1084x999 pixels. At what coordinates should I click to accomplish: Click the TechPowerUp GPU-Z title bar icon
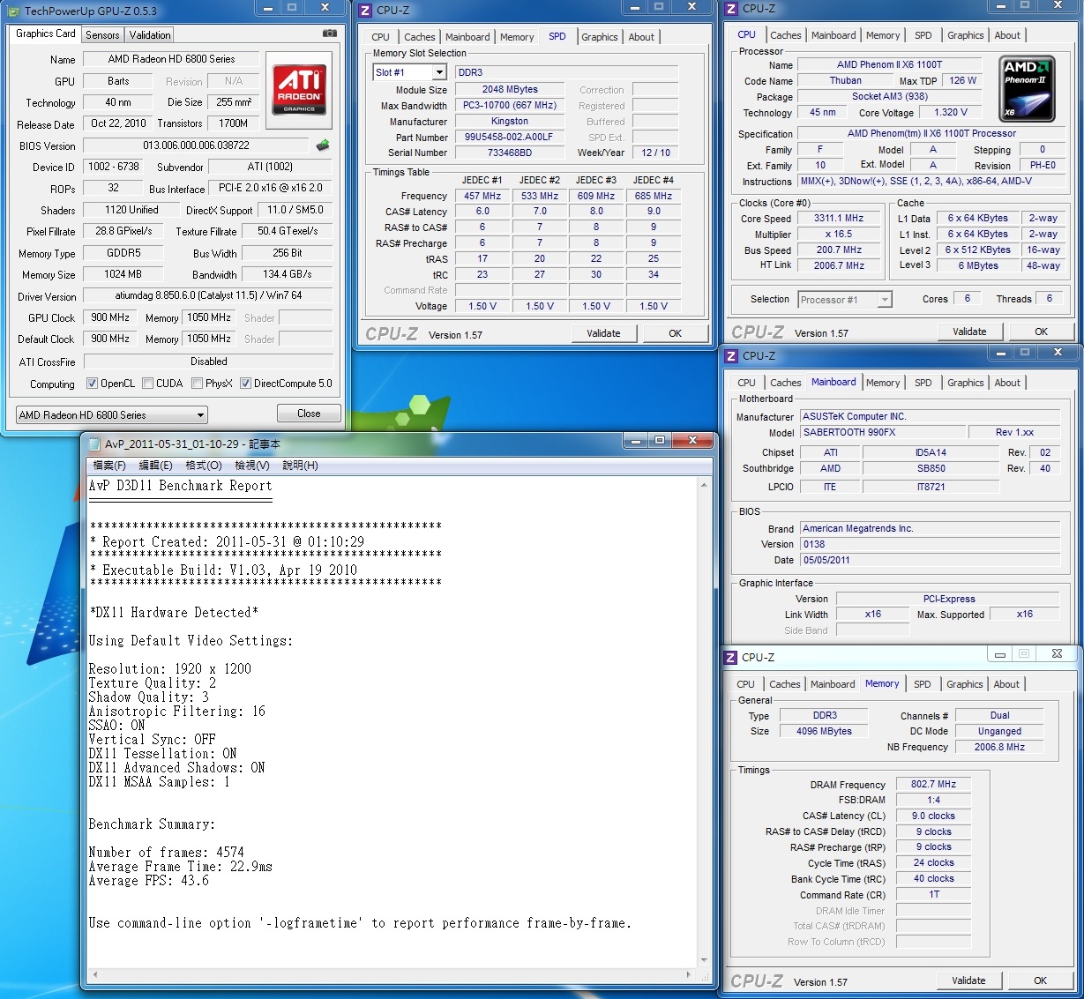[x=13, y=11]
